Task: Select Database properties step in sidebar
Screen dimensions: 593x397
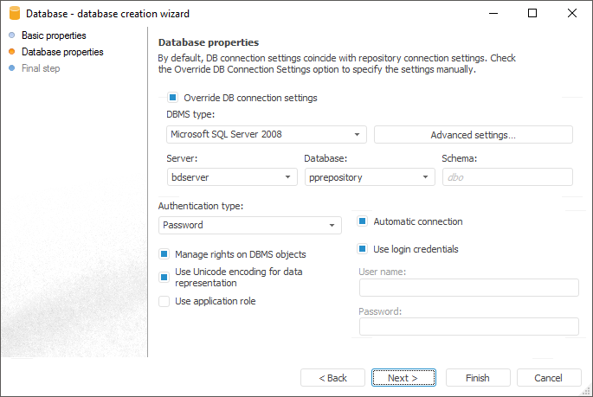Action: point(62,52)
